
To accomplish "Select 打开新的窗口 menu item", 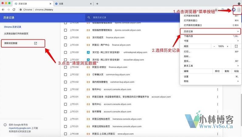I will (x=211, y=21).
